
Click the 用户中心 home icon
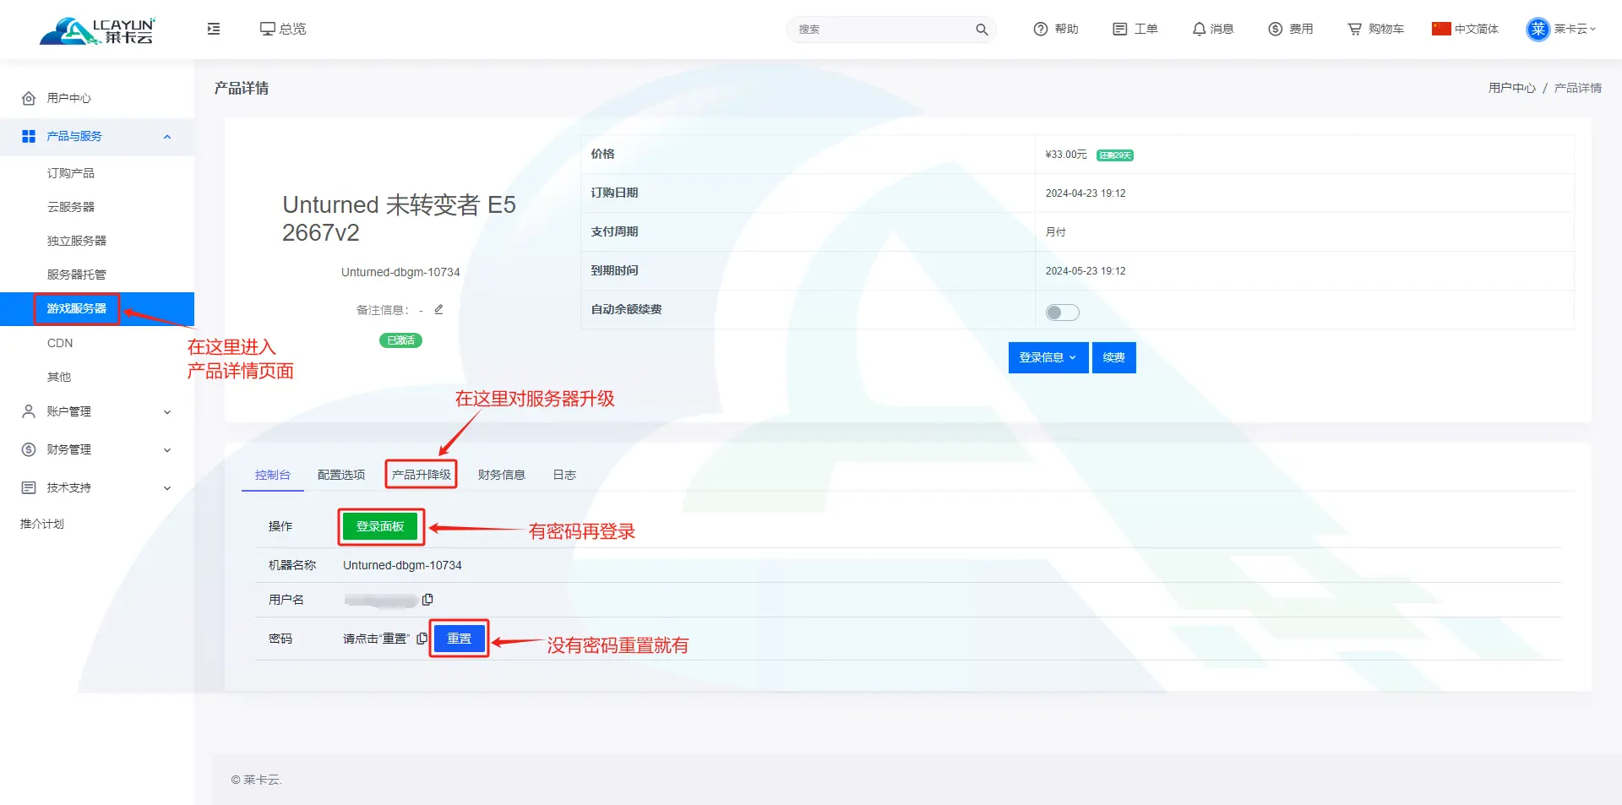coord(29,98)
